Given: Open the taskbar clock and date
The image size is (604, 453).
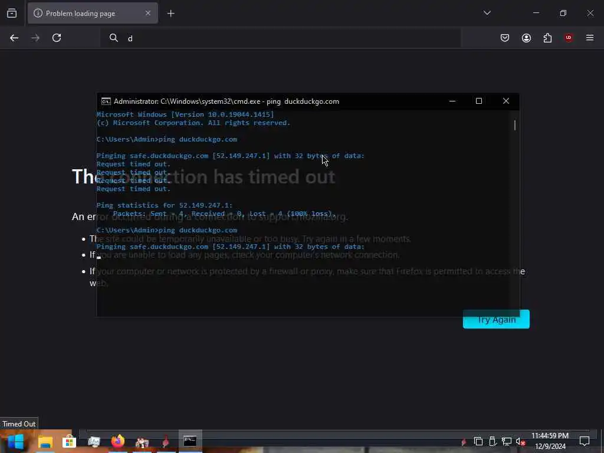Looking at the screenshot, I should pos(550,441).
